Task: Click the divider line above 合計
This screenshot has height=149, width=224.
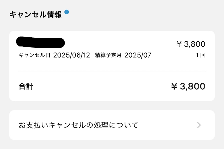Action: tap(112, 71)
